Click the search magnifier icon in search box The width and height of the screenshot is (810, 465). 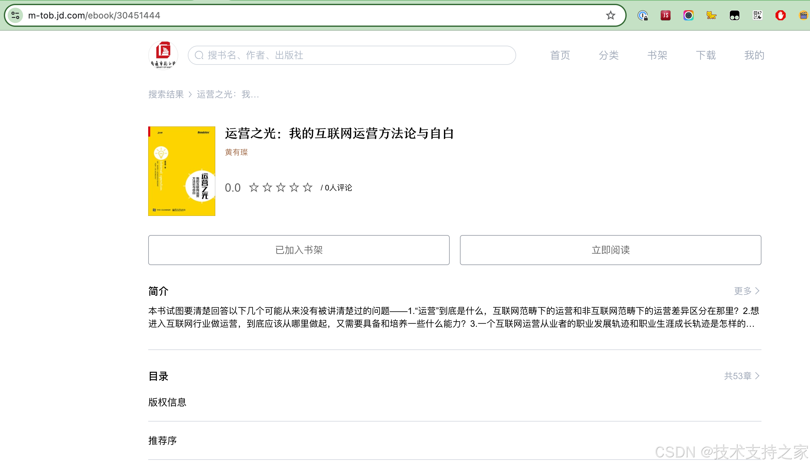tap(199, 55)
